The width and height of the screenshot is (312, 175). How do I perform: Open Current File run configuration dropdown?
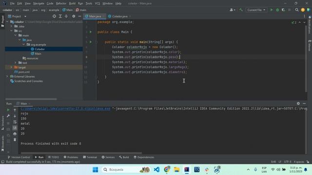pyautogui.click(x=256, y=10)
